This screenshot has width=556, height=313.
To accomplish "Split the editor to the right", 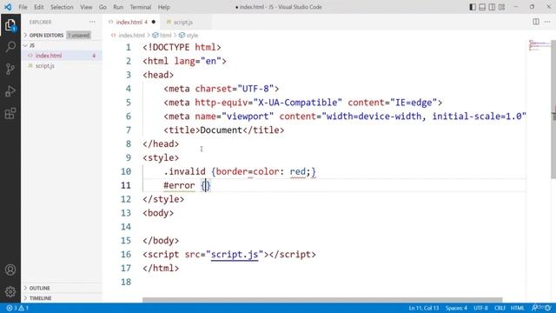I will coord(536,22).
